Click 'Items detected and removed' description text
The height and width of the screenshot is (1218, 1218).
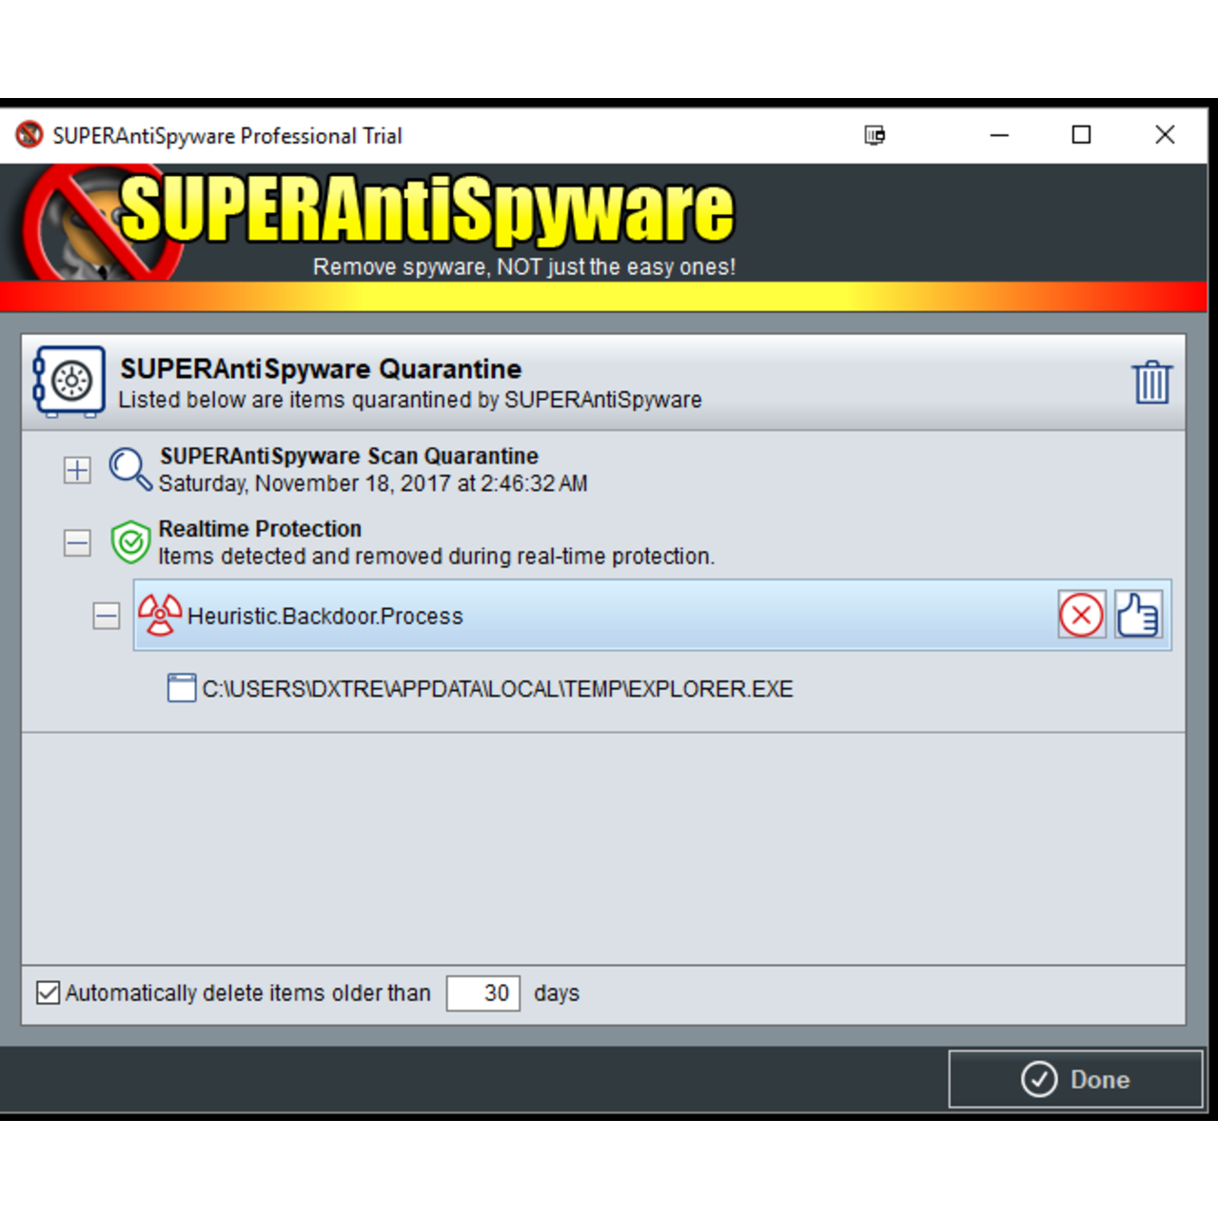436,556
